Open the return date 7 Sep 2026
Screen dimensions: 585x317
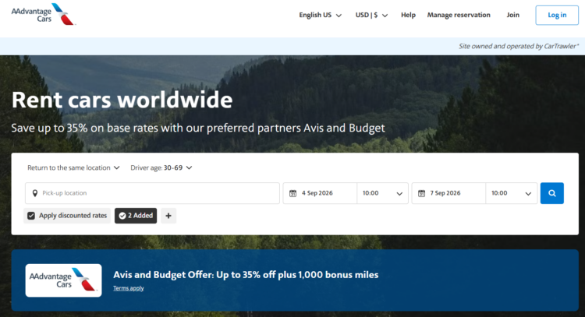point(448,193)
